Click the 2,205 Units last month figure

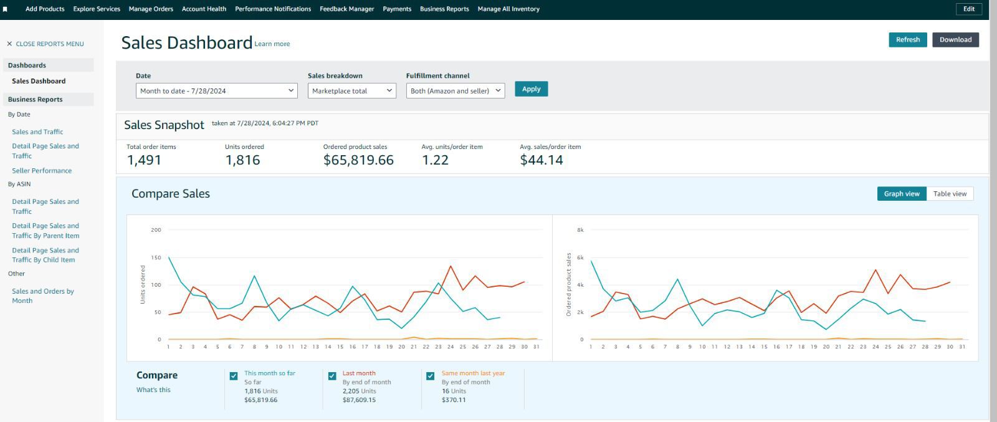coord(359,391)
